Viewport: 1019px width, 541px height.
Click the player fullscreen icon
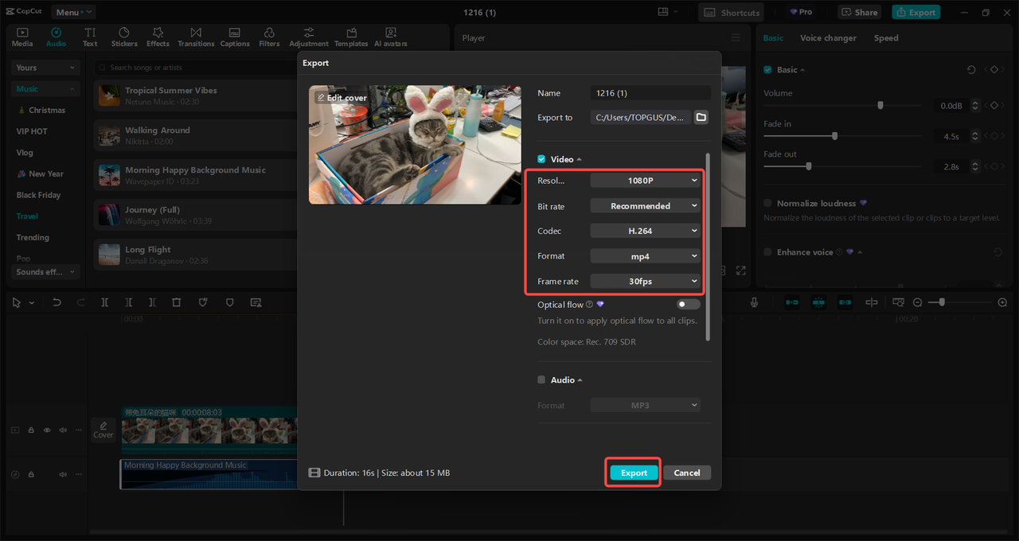[x=740, y=270]
